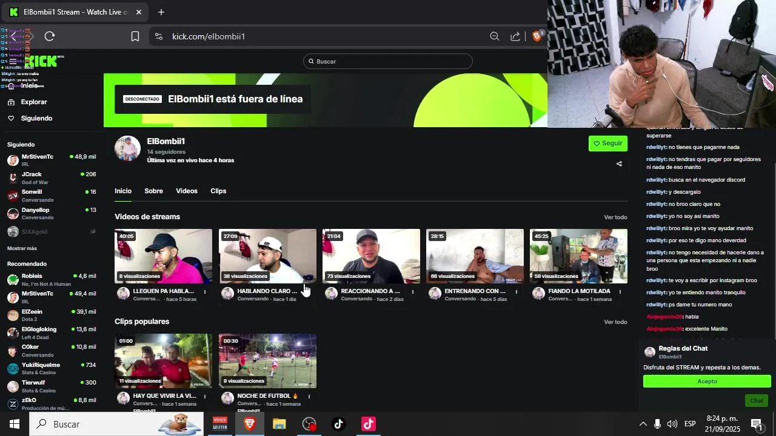Open site settings icon in address bar

pyautogui.click(x=159, y=36)
